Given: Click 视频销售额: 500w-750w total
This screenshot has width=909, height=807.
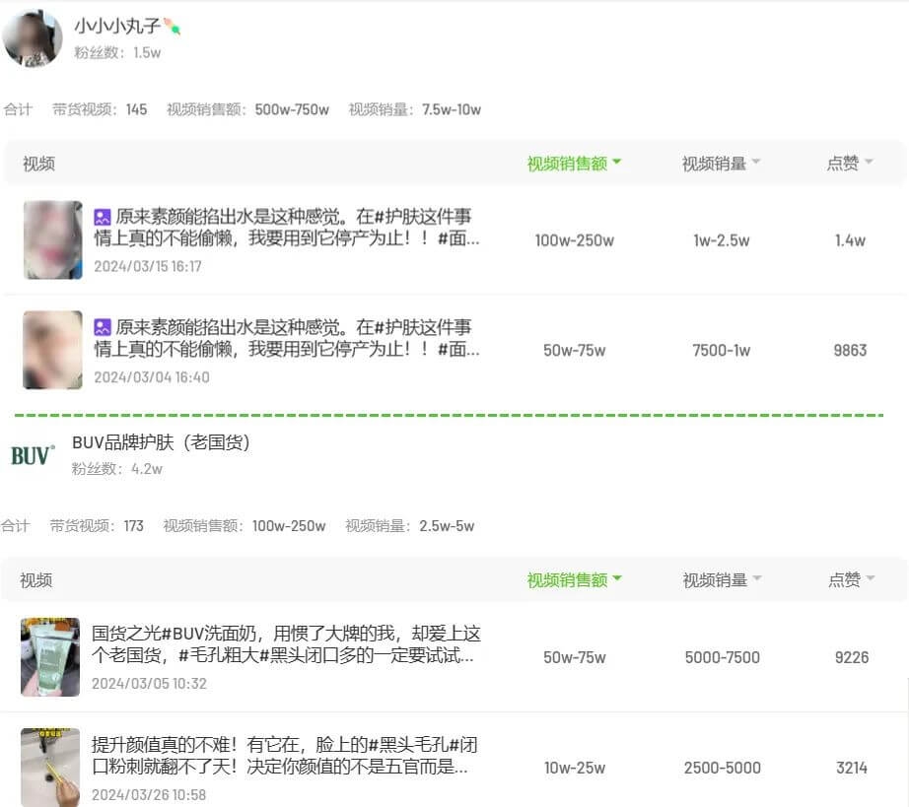Looking at the screenshot, I should [248, 109].
